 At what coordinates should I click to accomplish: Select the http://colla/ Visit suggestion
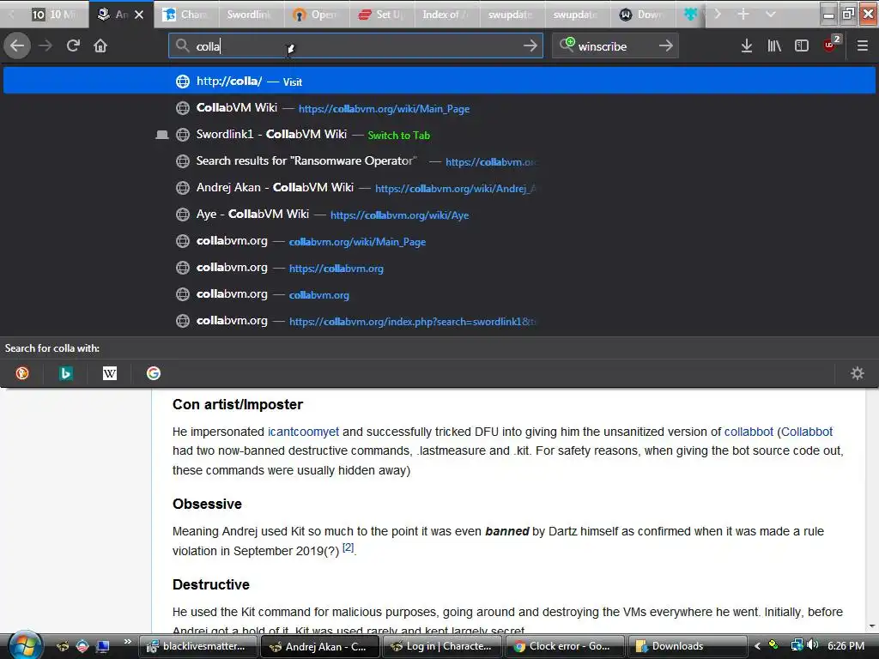click(x=439, y=82)
